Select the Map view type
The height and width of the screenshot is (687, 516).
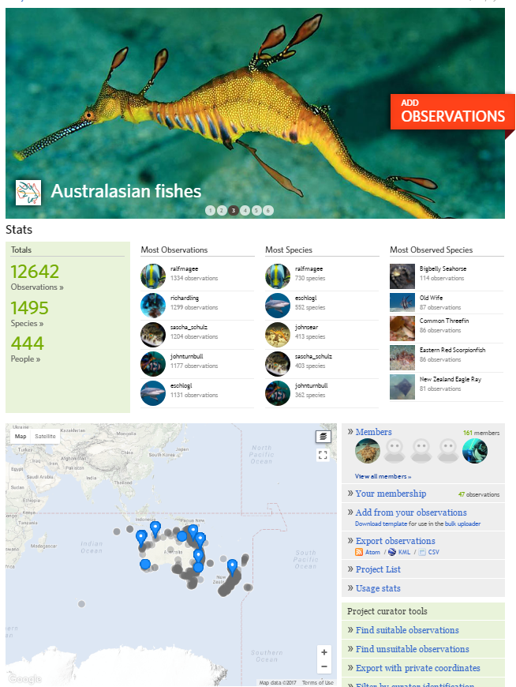click(21, 436)
